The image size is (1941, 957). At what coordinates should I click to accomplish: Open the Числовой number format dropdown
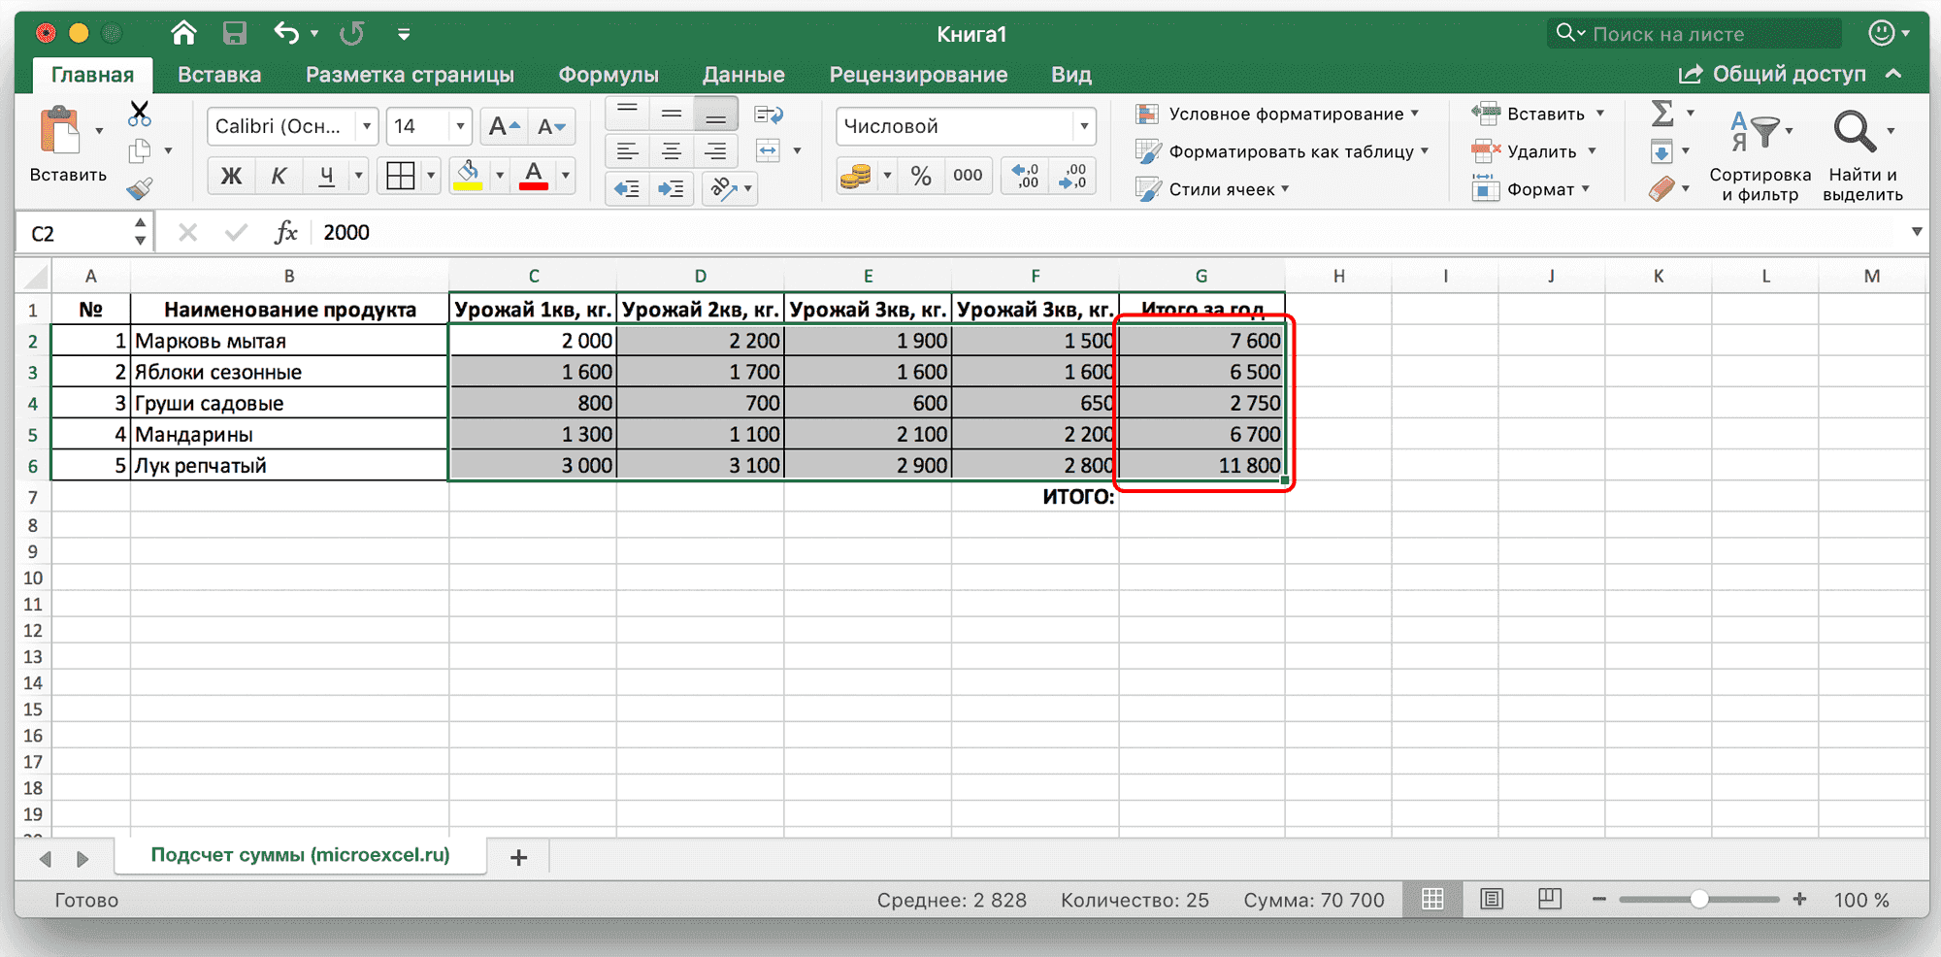click(1082, 126)
